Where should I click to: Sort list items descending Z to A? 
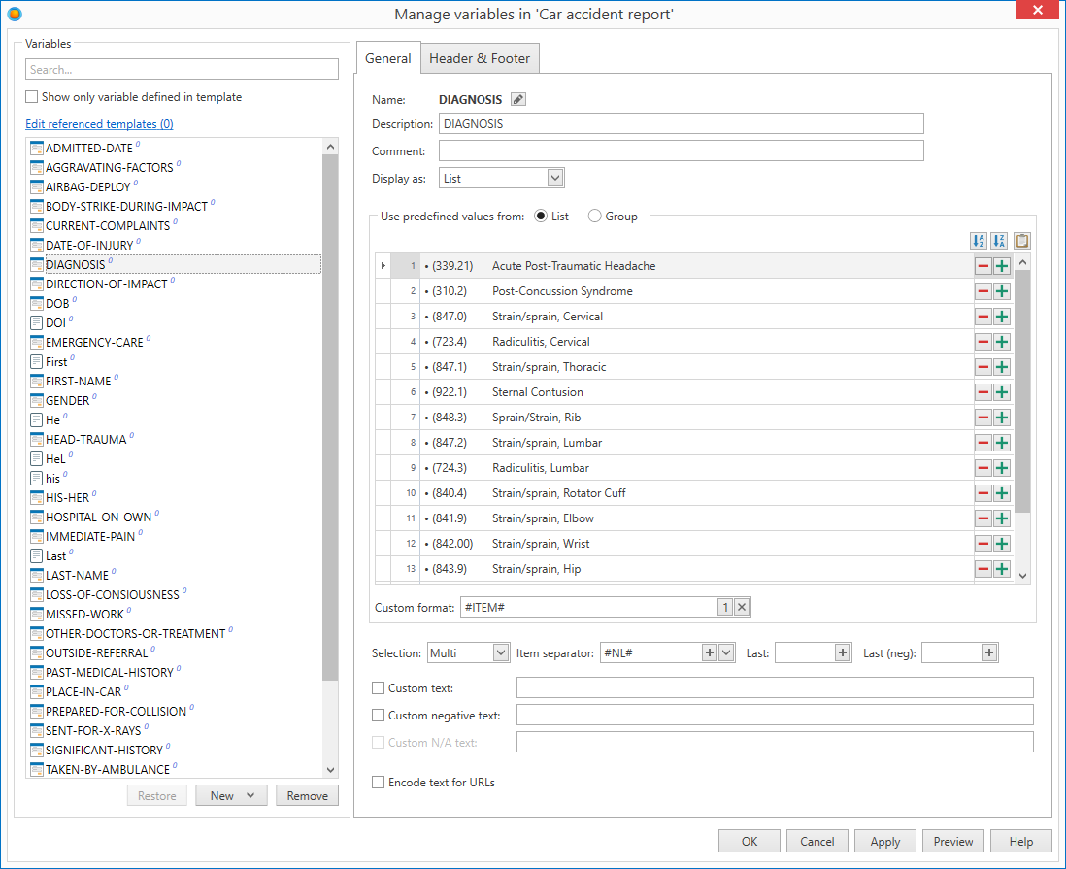coord(999,241)
